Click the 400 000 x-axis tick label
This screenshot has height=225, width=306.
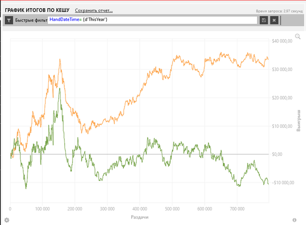click(x=139, y=209)
